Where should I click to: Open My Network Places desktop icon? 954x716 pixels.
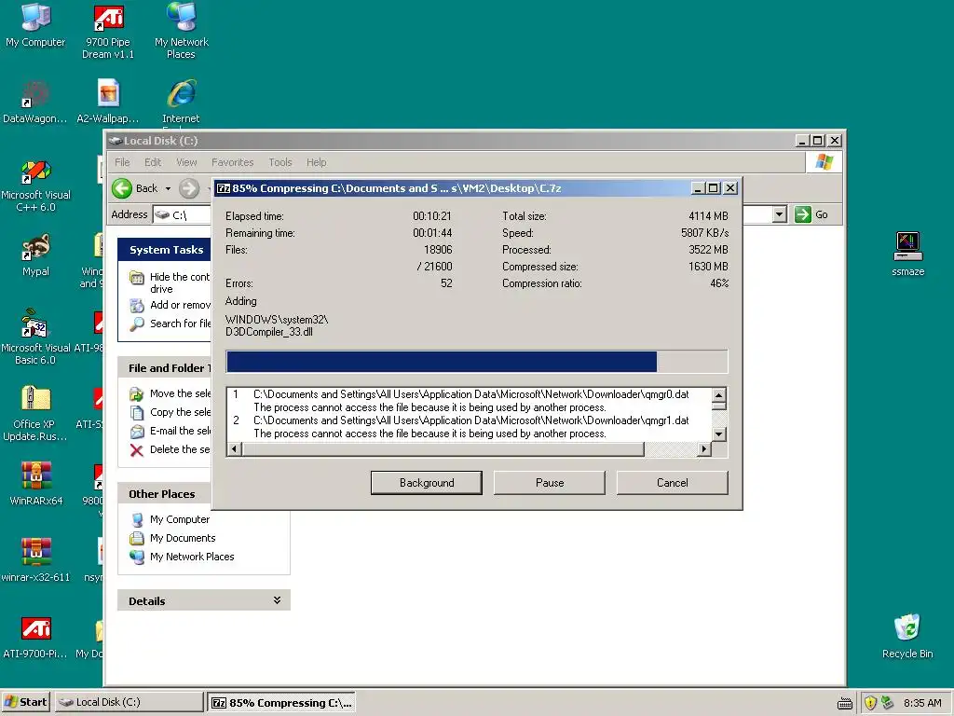point(182,32)
